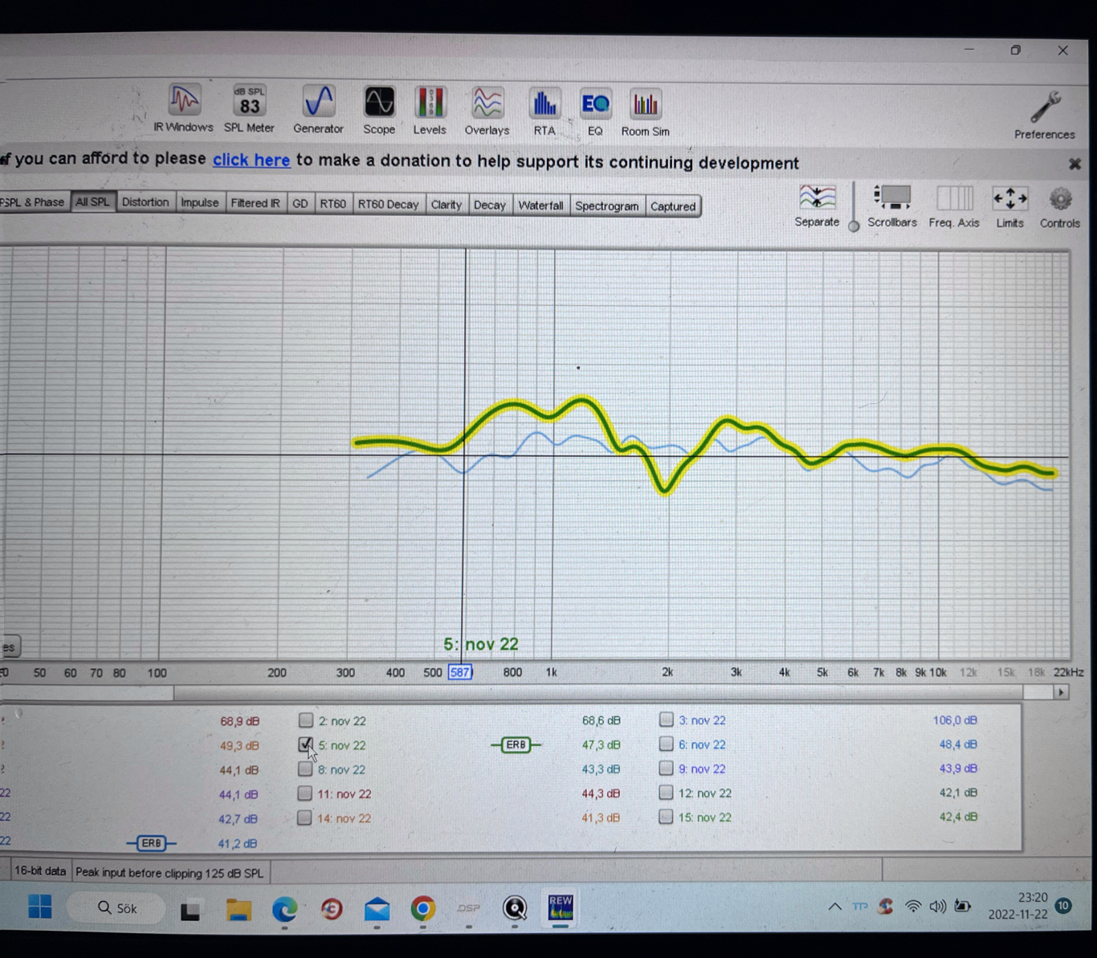1097x958 pixels.
Task: Launch the signal Generator
Action: click(318, 109)
